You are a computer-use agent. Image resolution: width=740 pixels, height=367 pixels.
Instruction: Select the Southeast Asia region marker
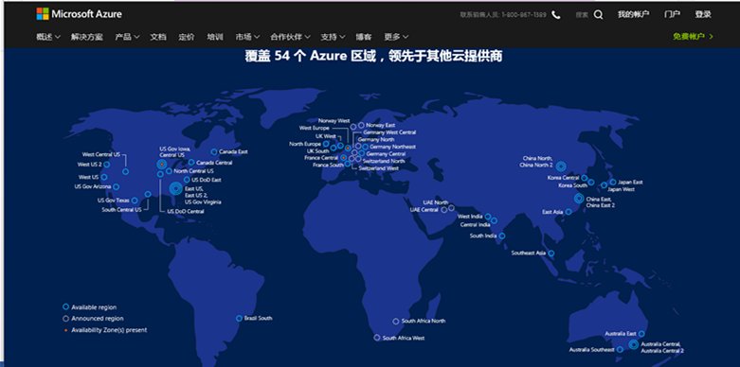click(x=550, y=253)
